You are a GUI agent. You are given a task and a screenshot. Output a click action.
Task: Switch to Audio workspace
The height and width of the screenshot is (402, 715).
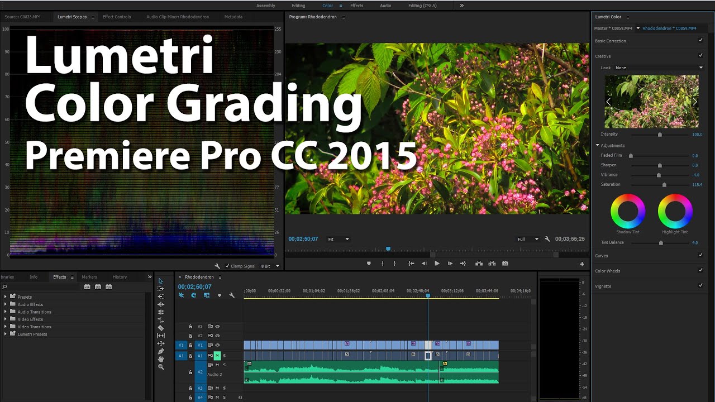385,6
